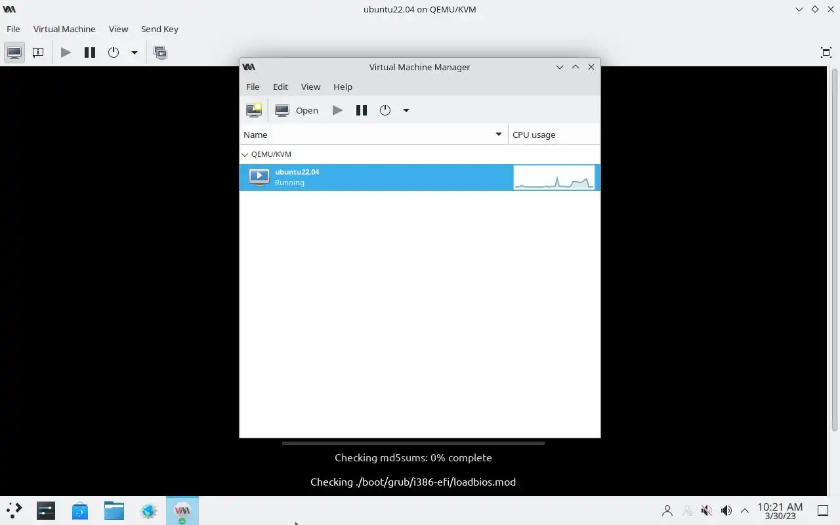The height and width of the screenshot is (525, 840).
Task: Open the Help menu in Virtual Machine Manager
Action: tap(343, 87)
